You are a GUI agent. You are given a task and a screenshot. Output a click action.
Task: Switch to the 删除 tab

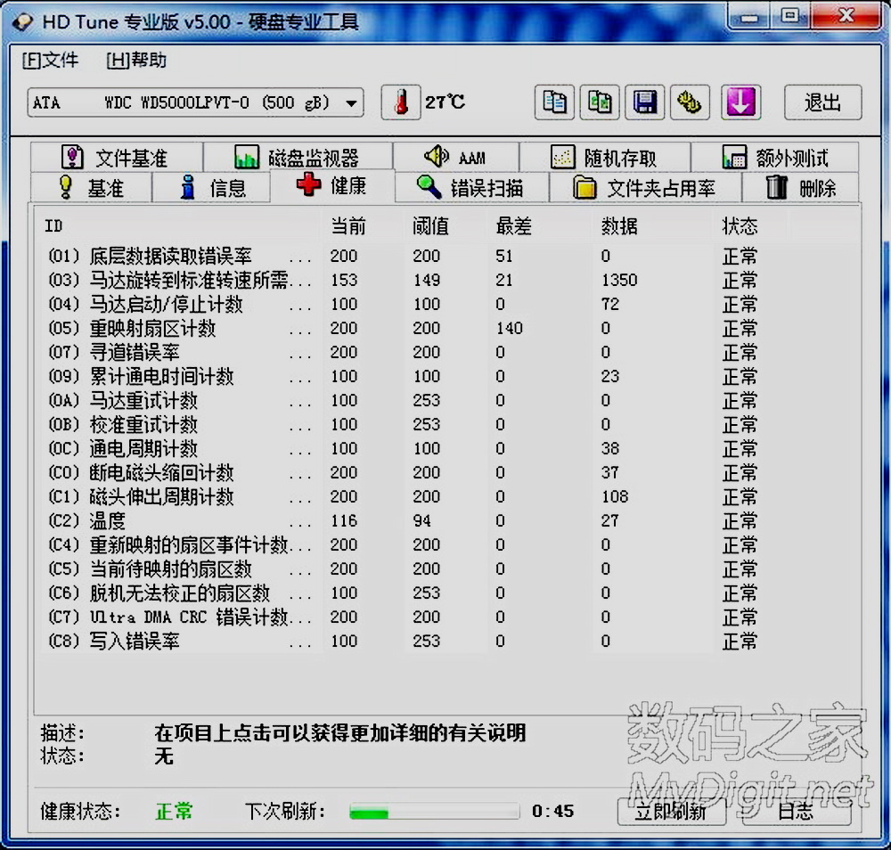pos(801,187)
